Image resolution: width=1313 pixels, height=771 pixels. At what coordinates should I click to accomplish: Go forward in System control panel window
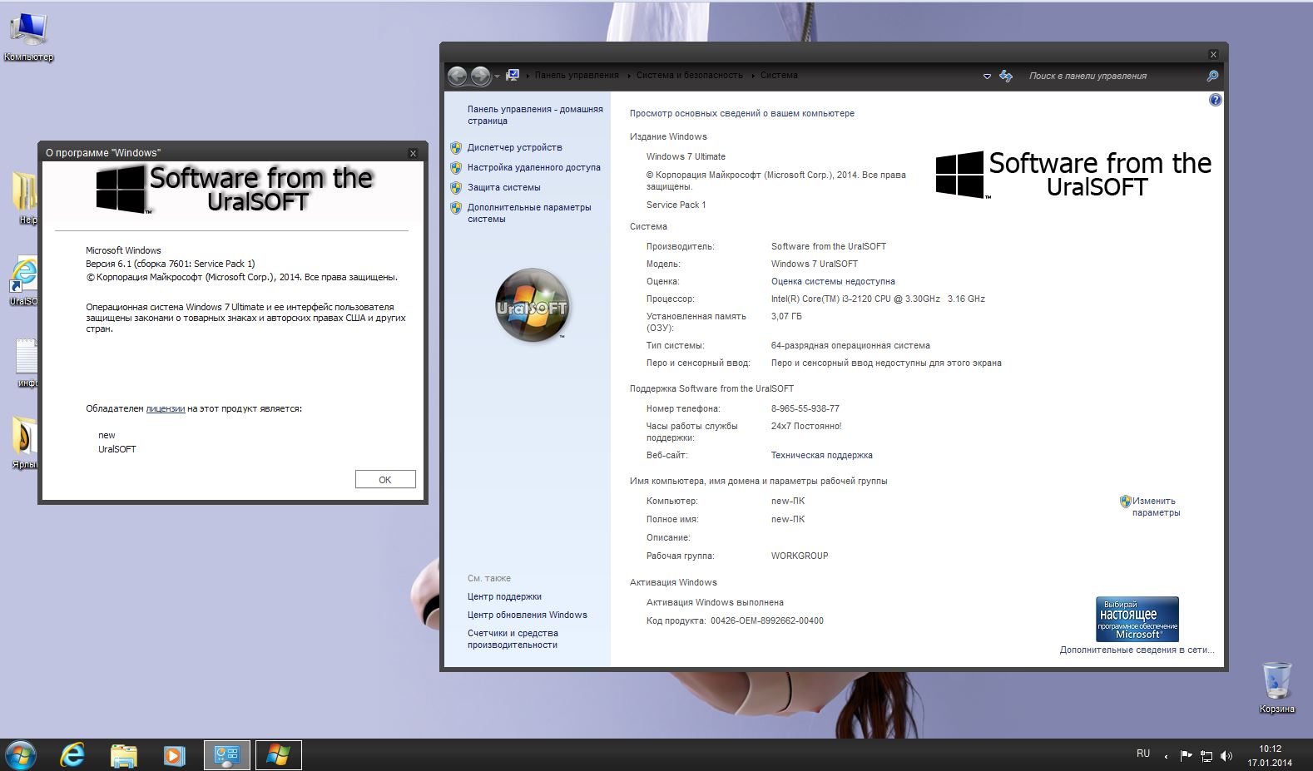pyautogui.click(x=481, y=76)
